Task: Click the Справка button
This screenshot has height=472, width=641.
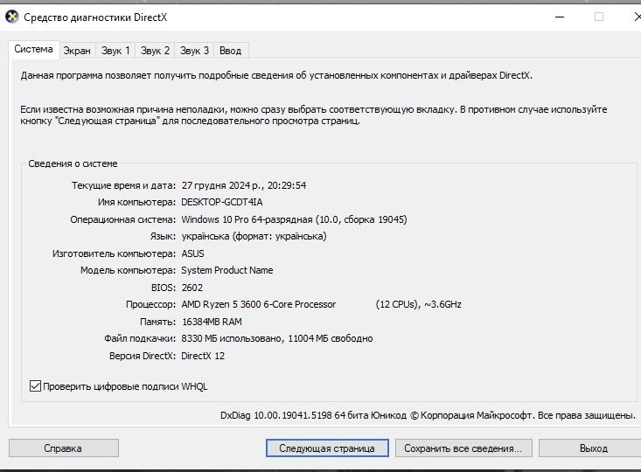Action: coord(63,448)
